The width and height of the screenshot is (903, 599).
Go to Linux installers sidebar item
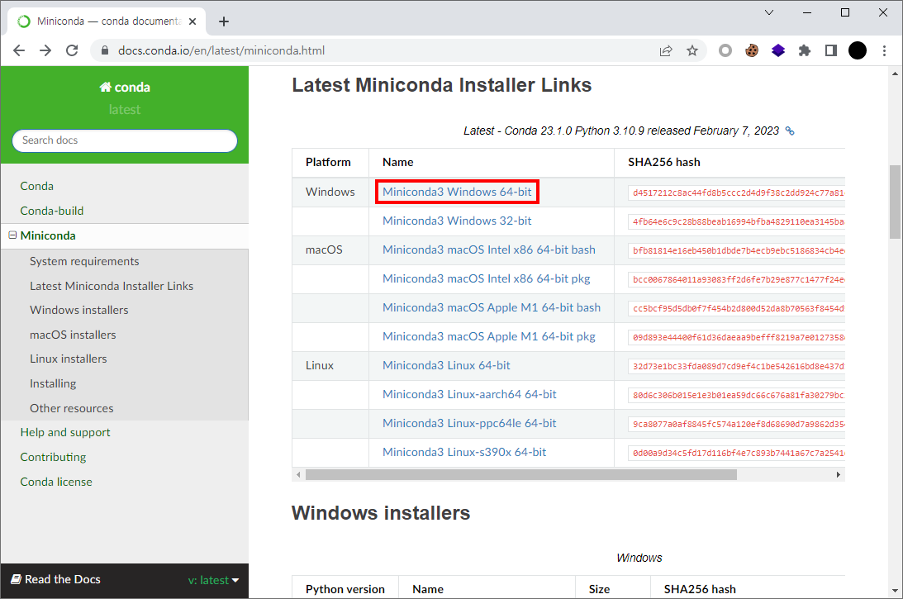click(68, 359)
